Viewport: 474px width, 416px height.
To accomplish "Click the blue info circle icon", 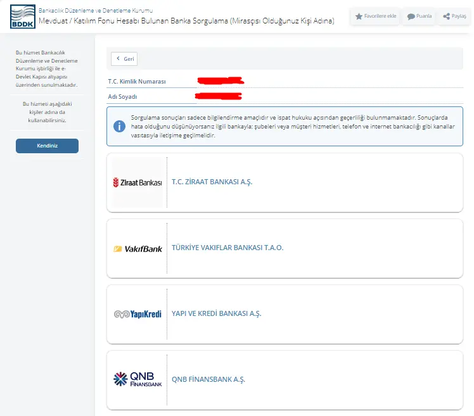I will coord(119,126).
